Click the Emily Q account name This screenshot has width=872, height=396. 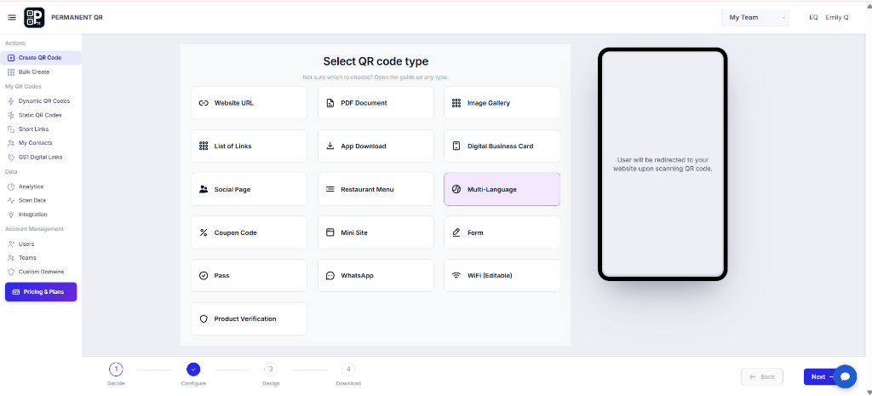pyautogui.click(x=837, y=18)
